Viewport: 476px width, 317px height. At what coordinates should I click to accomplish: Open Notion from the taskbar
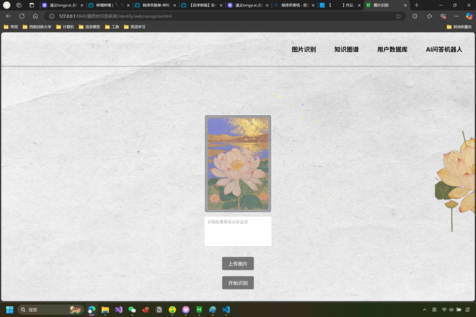pos(159,310)
